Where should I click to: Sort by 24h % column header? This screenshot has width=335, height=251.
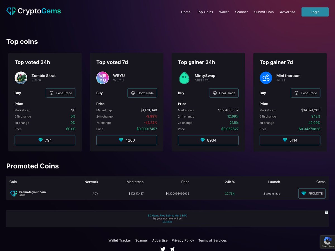point(230,182)
